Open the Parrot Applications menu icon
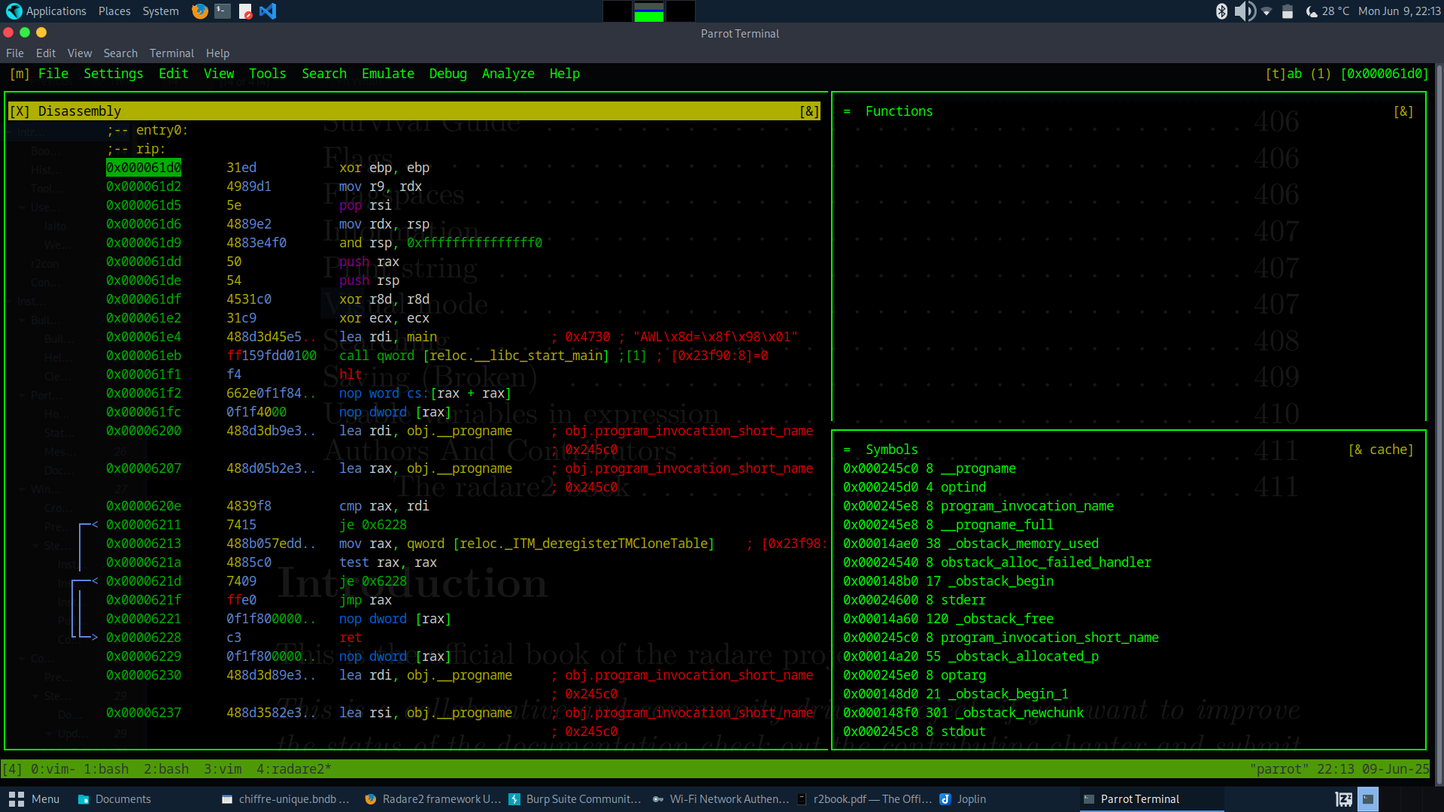 tap(14, 11)
